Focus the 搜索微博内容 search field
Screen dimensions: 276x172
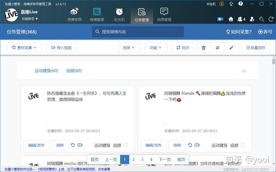click(138, 32)
